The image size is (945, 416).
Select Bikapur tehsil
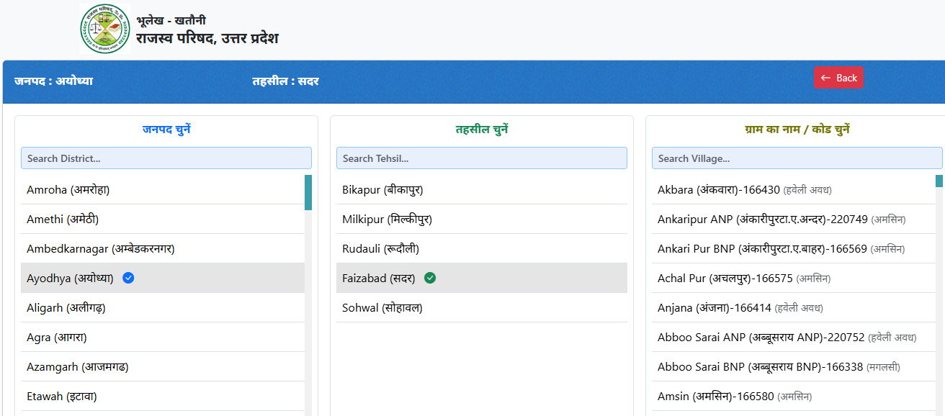[382, 190]
